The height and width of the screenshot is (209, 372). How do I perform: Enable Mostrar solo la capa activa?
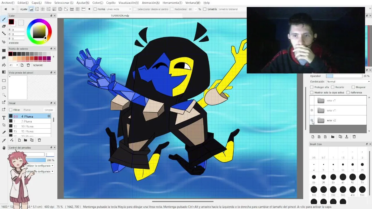(x=312, y=93)
